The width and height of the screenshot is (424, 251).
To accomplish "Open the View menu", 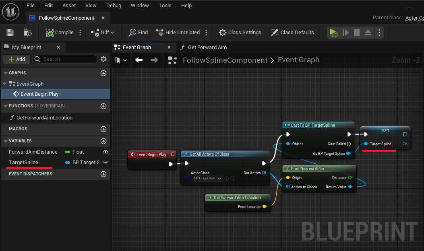I will 91,5.
